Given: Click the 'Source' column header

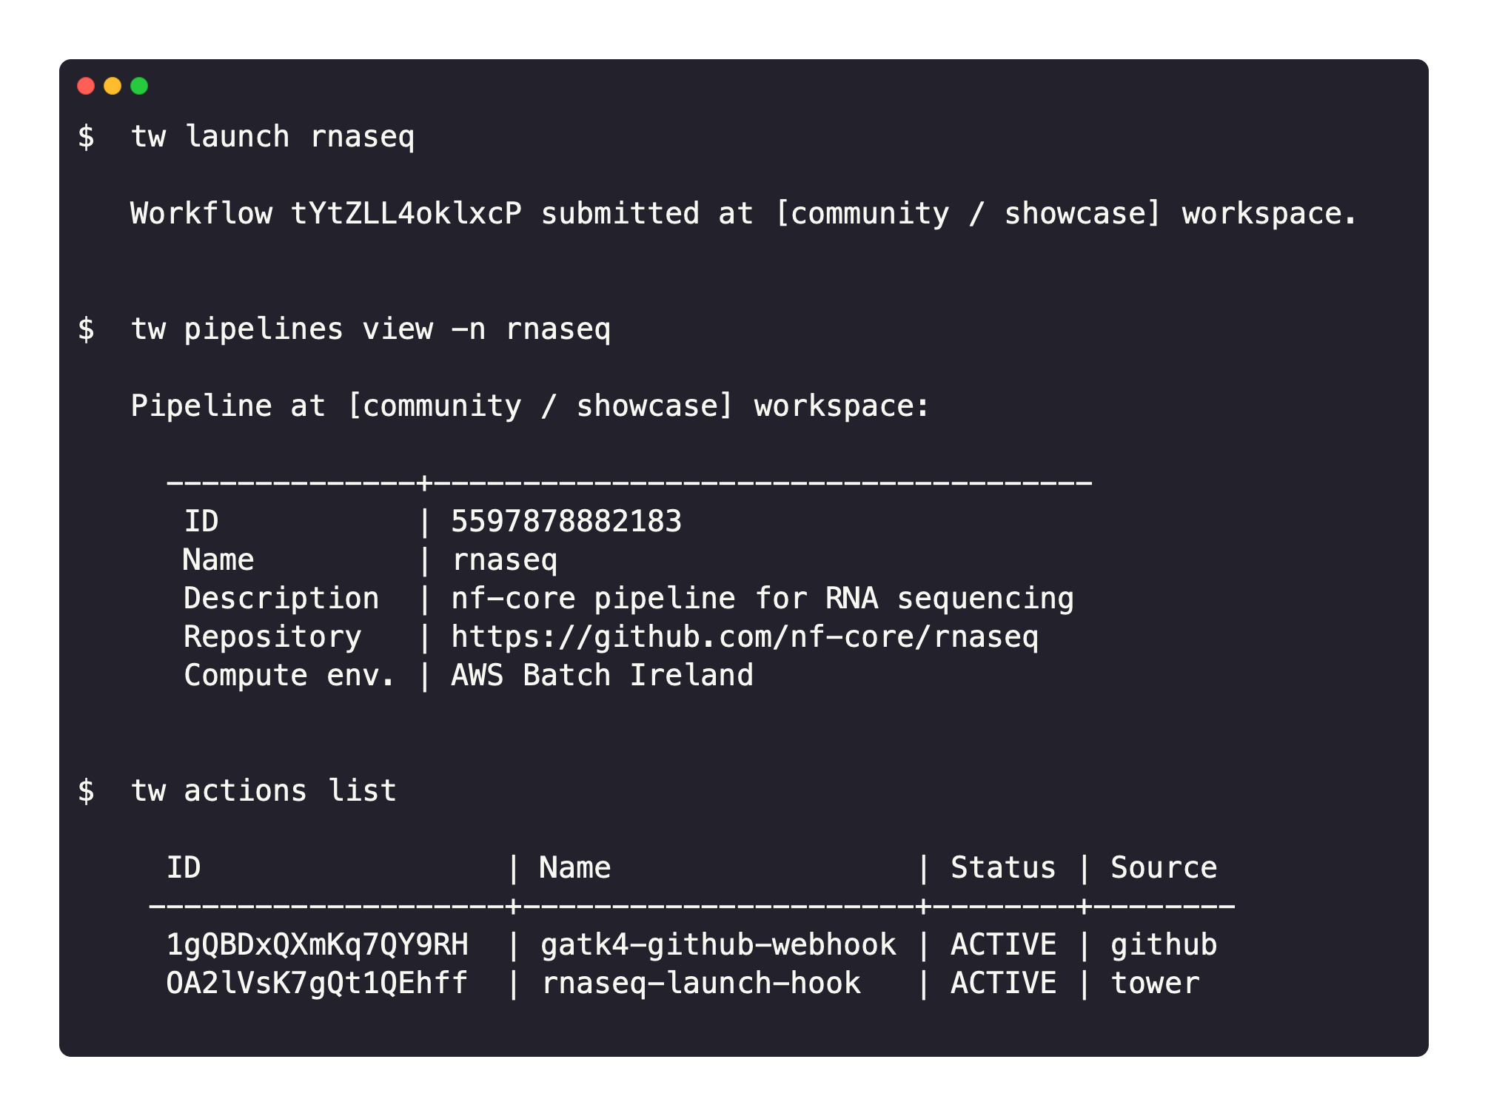Looking at the screenshot, I should [x=1164, y=868].
